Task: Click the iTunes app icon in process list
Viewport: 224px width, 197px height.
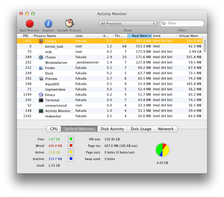Action: click(x=41, y=57)
